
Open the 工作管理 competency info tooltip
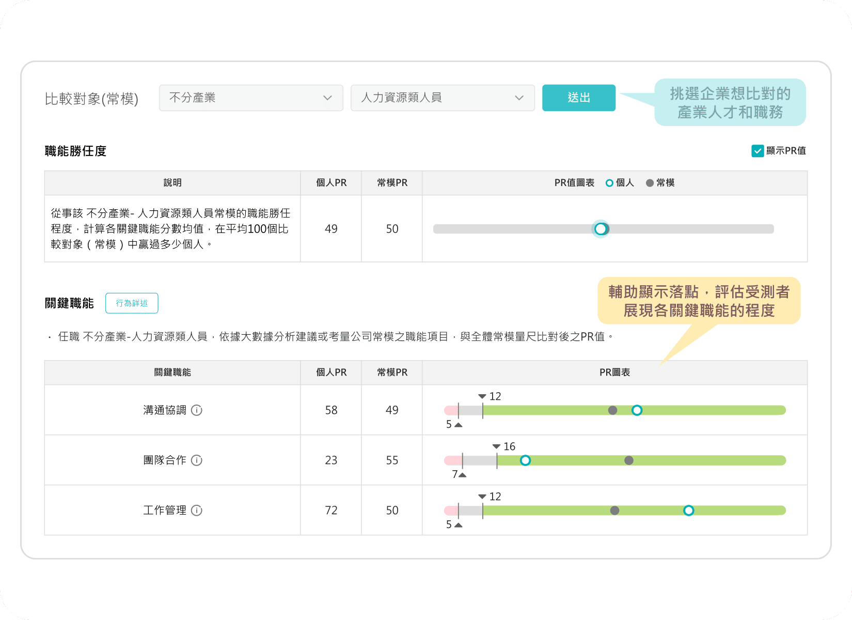(x=197, y=510)
